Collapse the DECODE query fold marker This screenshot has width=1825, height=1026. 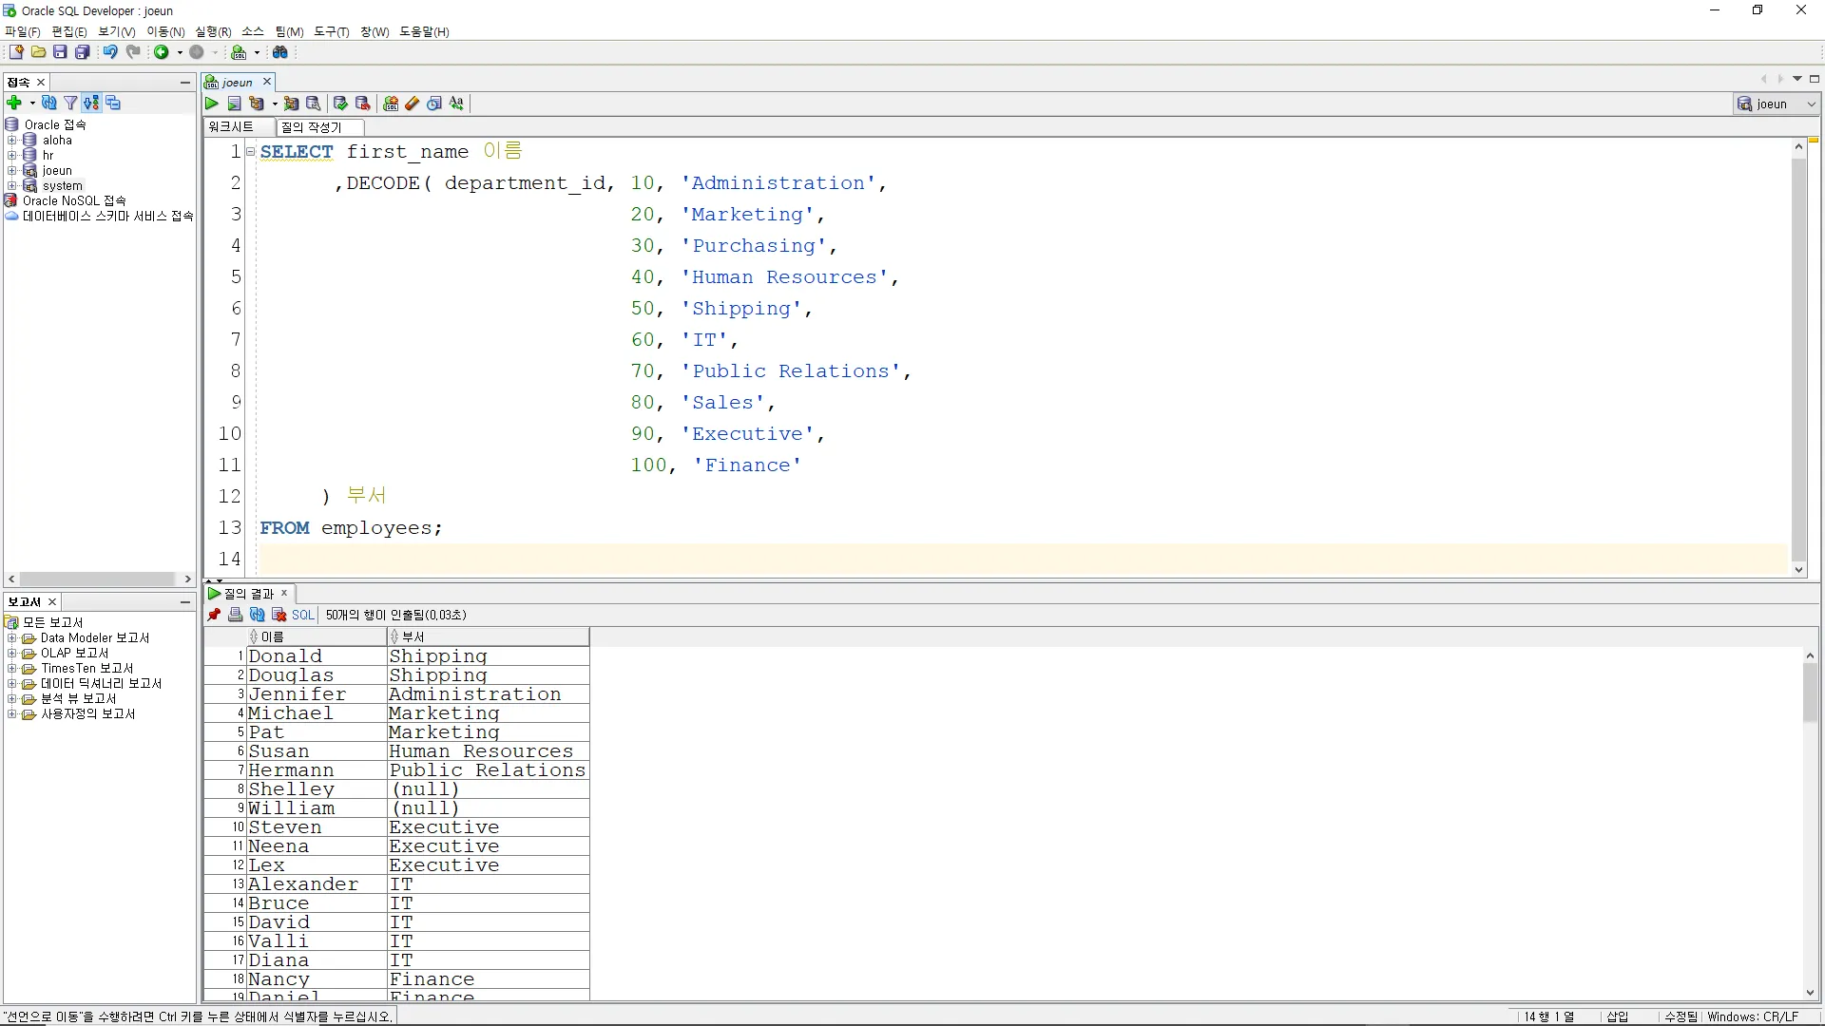click(x=251, y=151)
